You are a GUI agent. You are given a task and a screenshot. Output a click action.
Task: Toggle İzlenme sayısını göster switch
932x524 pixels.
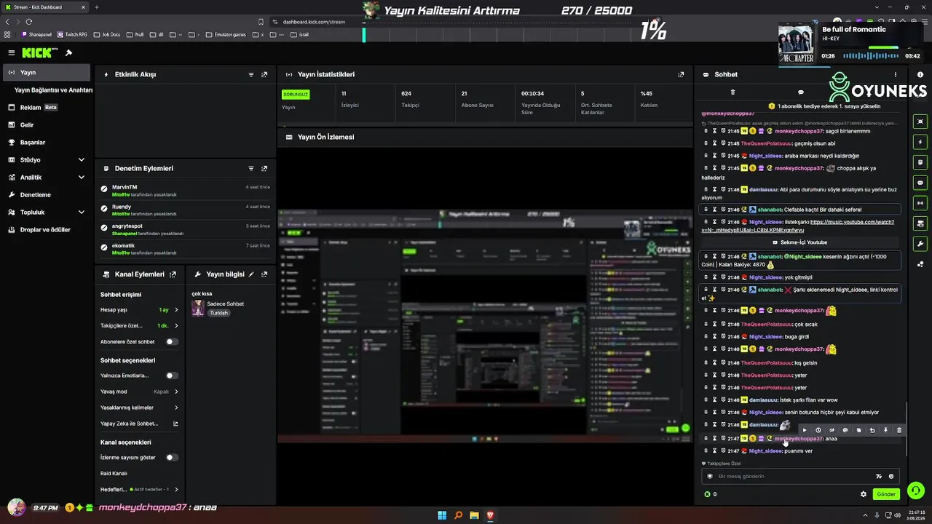point(172,458)
